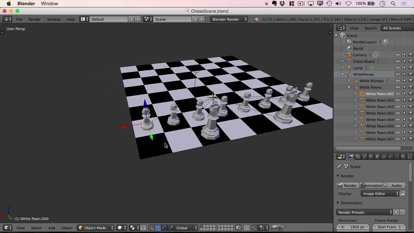Toggle snap magnet icon in viewport header
The height and width of the screenshot is (233, 414).
click(x=255, y=228)
